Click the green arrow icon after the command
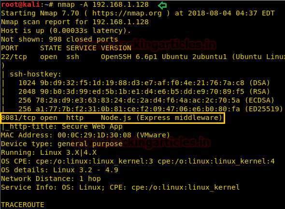The height and width of the screenshot is (209, 285). tap(162, 5)
